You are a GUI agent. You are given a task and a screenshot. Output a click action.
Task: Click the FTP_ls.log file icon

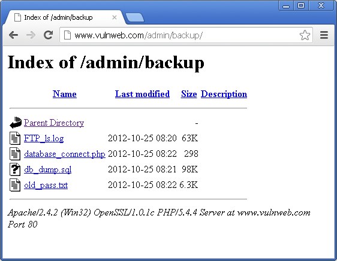(x=15, y=138)
